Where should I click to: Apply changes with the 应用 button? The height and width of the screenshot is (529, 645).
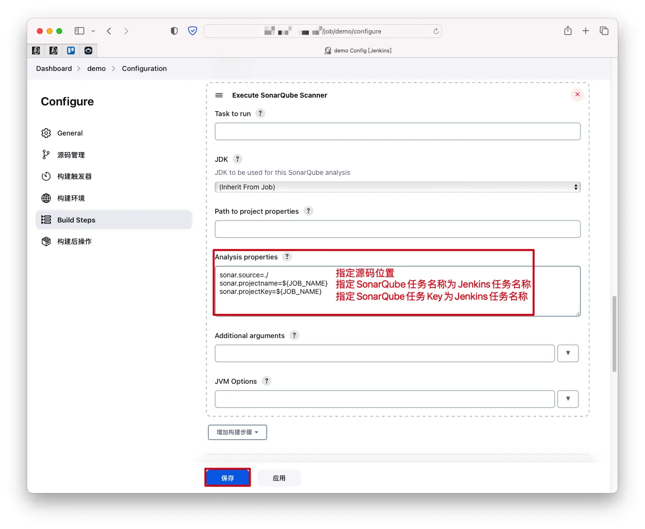click(x=279, y=478)
